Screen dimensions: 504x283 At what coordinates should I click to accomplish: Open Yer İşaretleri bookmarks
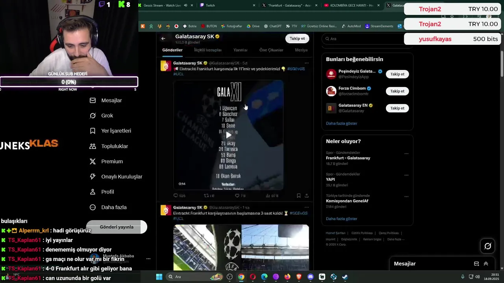tap(110, 131)
